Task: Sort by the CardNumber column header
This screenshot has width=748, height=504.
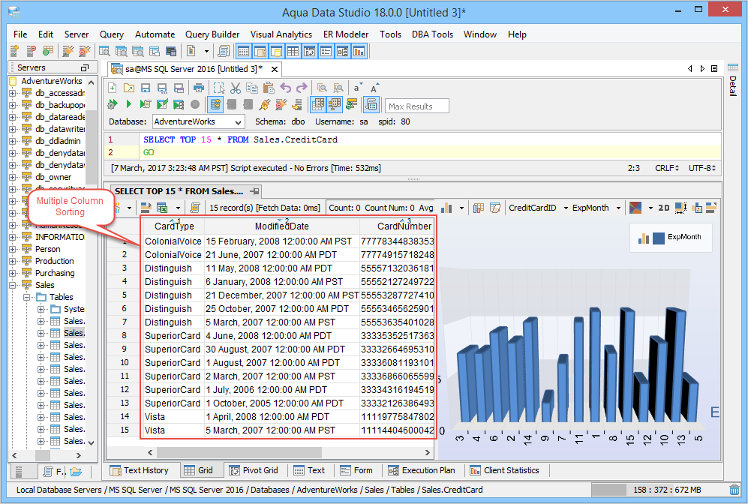Action: pos(398,226)
